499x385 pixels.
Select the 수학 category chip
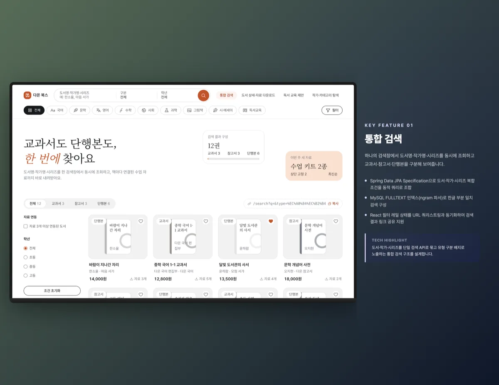pos(125,110)
